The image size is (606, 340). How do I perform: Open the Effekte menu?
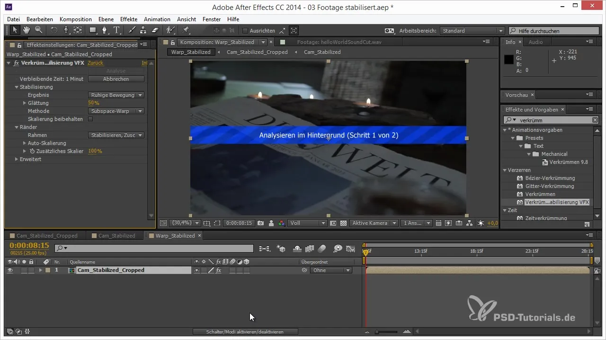pos(129,19)
